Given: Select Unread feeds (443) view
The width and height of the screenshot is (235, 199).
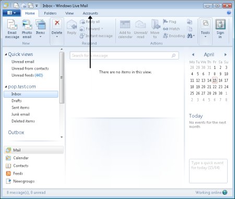Looking at the screenshot, I should pos(27,75).
